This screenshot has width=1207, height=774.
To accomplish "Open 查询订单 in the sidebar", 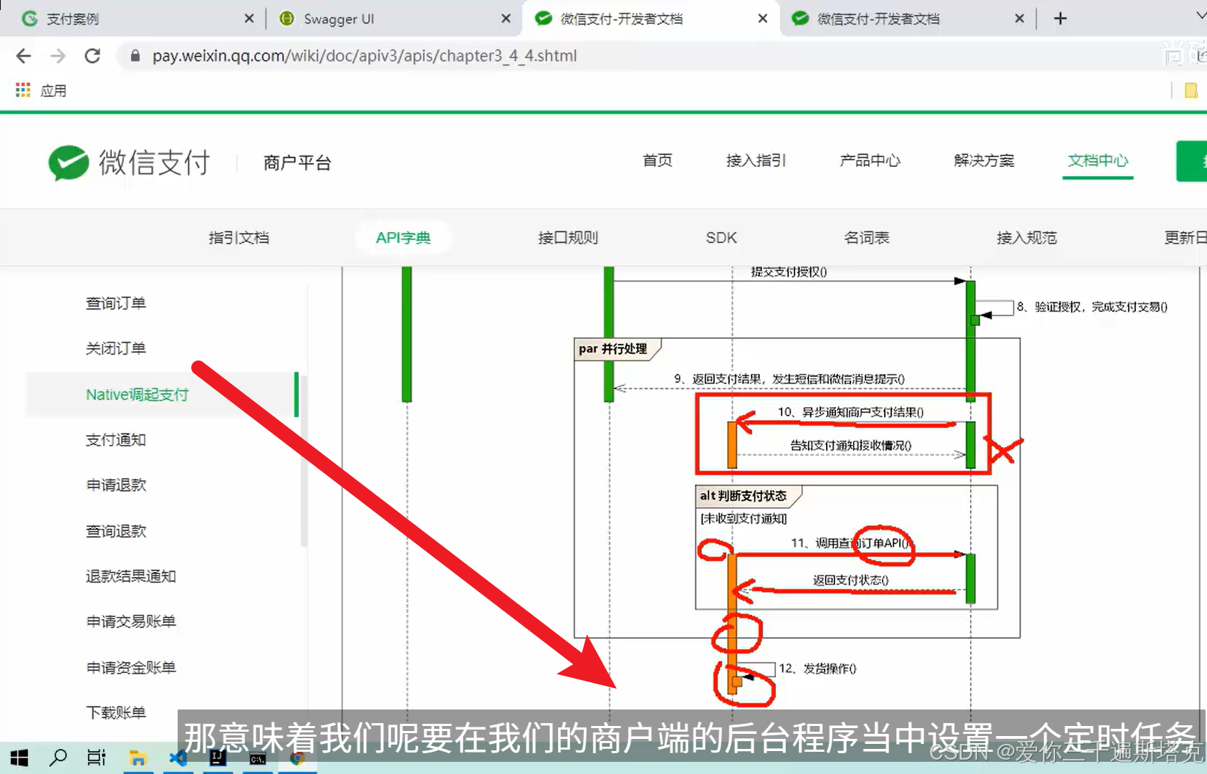I will [x=116, y=303].
